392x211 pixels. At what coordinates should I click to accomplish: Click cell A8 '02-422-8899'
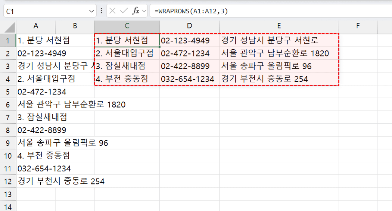pyautogui.click(x=36, y=130)
